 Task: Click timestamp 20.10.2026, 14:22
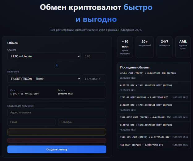[128, 78]
